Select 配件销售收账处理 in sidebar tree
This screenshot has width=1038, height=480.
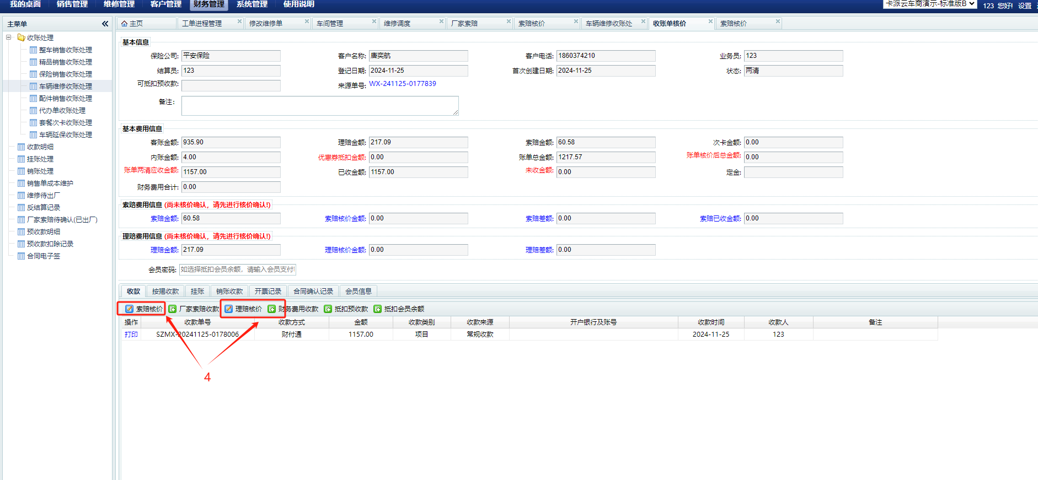(65, 99)
